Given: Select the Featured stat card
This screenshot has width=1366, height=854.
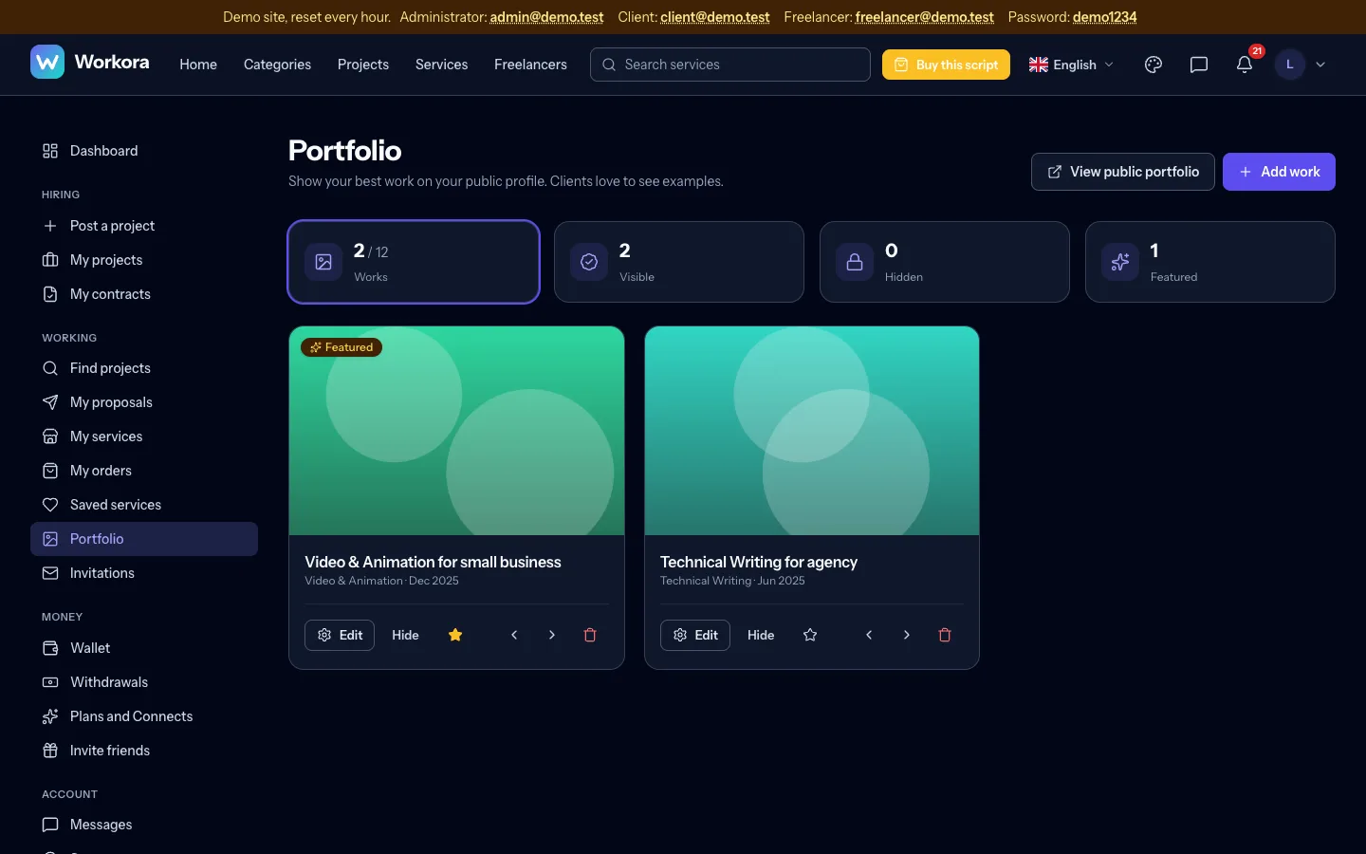Looking at the screenshot, I should [1210, 262].
